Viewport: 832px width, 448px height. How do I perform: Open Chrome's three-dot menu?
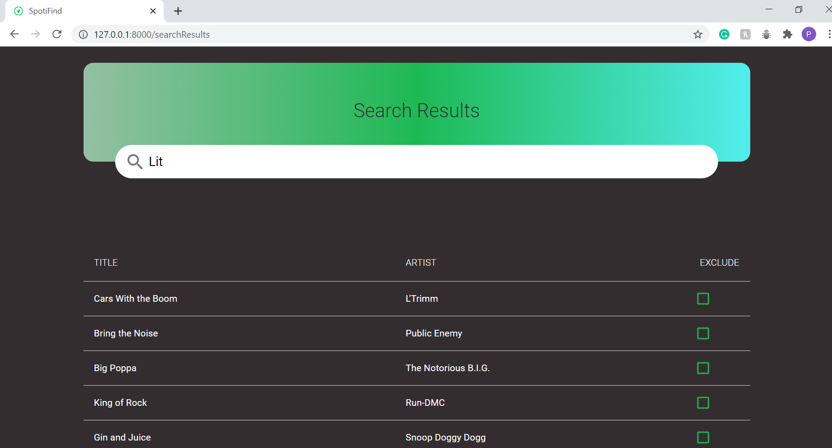pyautogui.click(x=829, y=34)
